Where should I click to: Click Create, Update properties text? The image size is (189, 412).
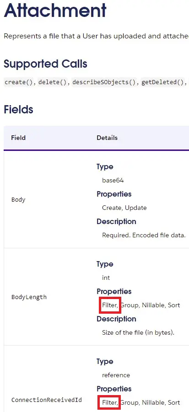coord(124,208)
